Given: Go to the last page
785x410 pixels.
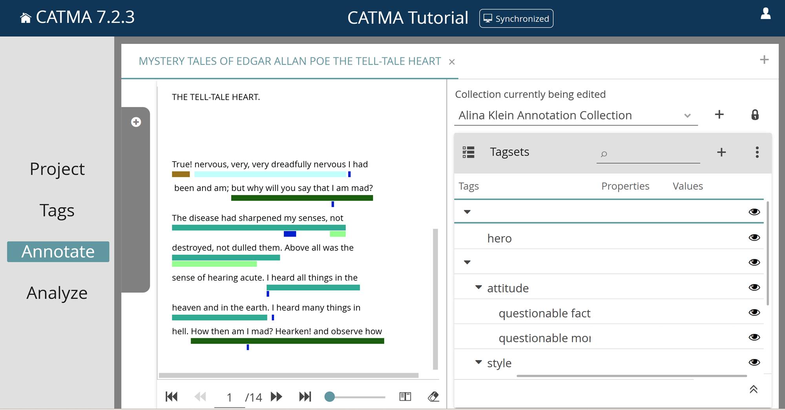Looking at the screenshot, I should [305, 397].
